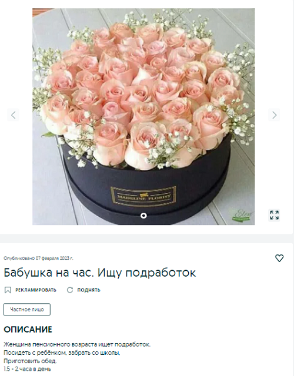Viewport: 294px width, 376px height.
Task: Click the bookmark icon beside Рекламировать
Action: (8, 290)
